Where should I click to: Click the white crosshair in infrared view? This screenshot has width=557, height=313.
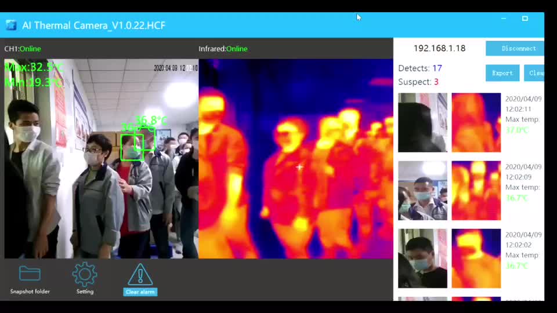coord(299,168)
